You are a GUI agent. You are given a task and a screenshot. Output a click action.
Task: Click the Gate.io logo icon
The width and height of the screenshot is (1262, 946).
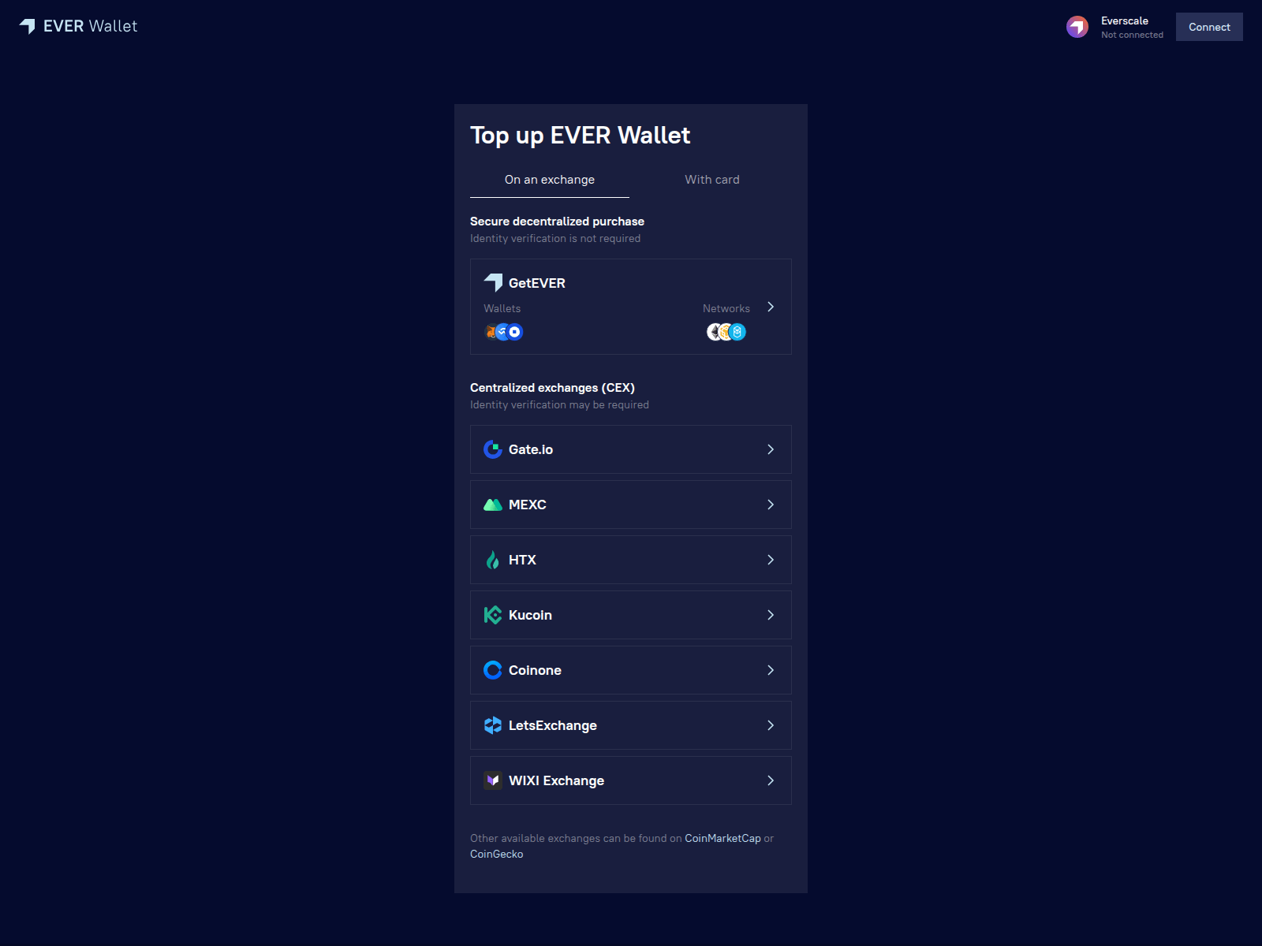tap(493, 449)
